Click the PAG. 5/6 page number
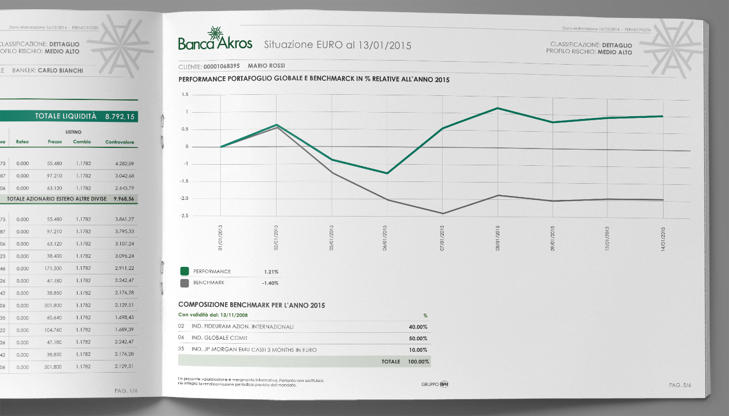Screen dimensions: 729x416 680,385
